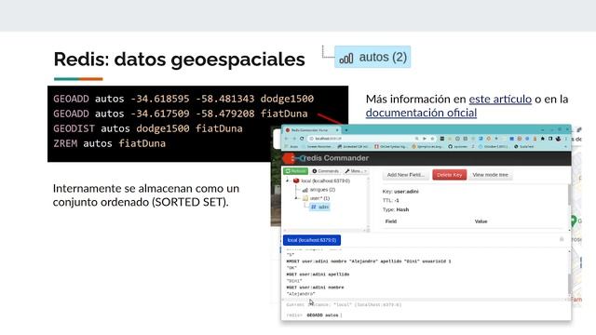The image size is (596, 335).
Task: Click the browser reload icon
Action: [x=302, y=139]
